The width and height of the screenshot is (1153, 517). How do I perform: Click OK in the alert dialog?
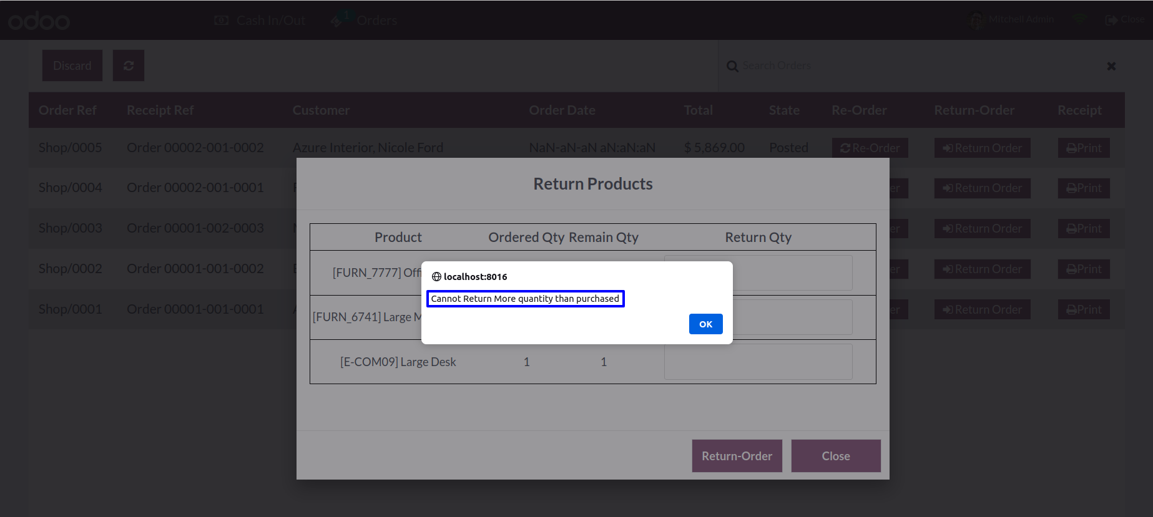point(705,324)
